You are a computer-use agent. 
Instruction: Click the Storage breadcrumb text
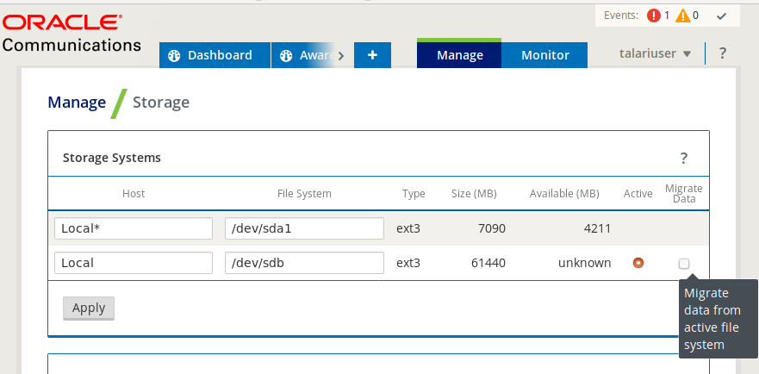coord(161,103)
